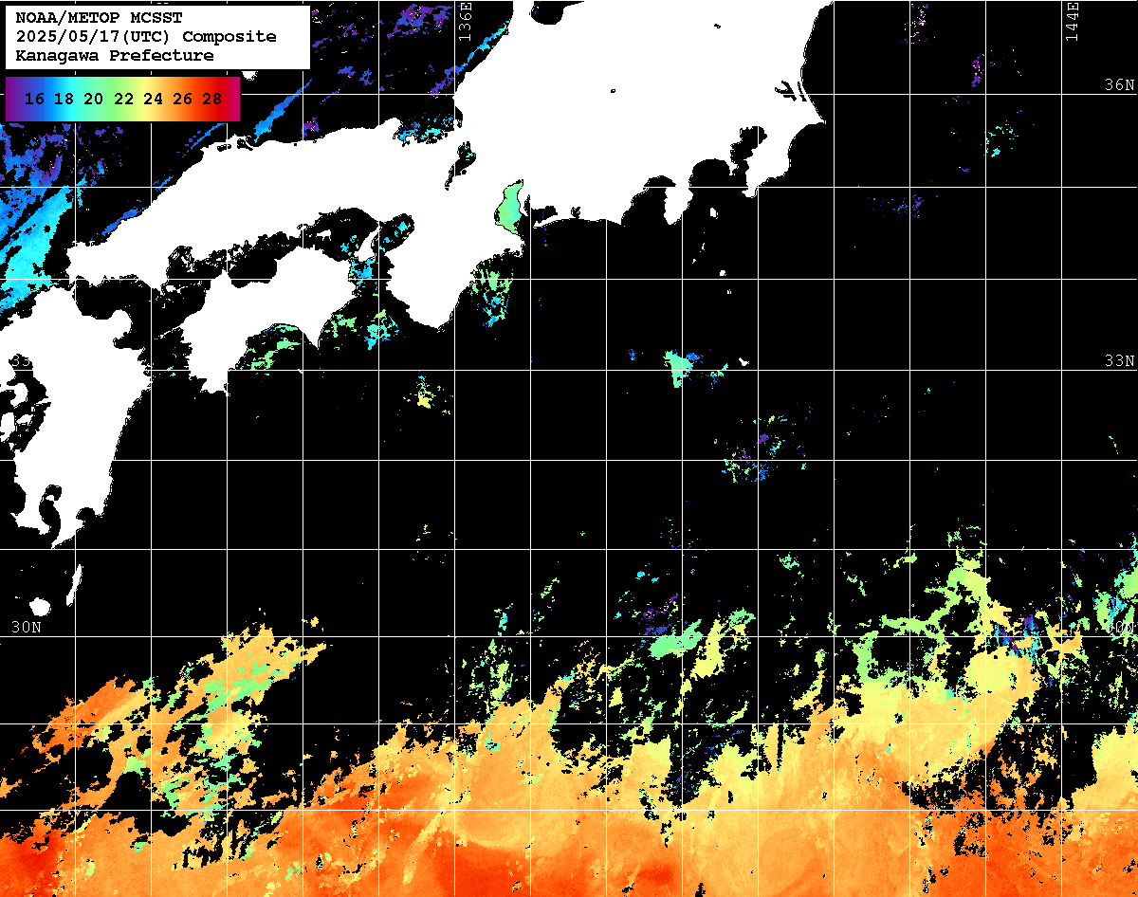
Task: Click the '22' value on color scale
Action: pyautogui.click(x=123, y=99)
